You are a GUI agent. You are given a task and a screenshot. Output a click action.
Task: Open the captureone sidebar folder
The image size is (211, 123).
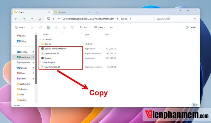[x=24, y=84]
